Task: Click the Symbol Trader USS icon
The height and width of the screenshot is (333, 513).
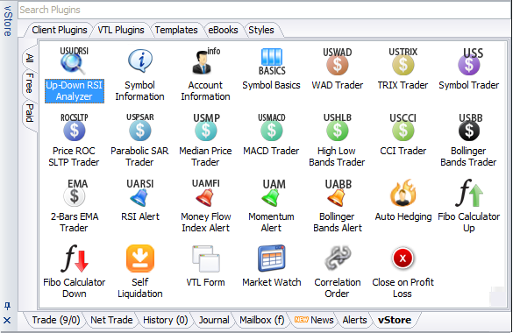Action: point(469,61)
